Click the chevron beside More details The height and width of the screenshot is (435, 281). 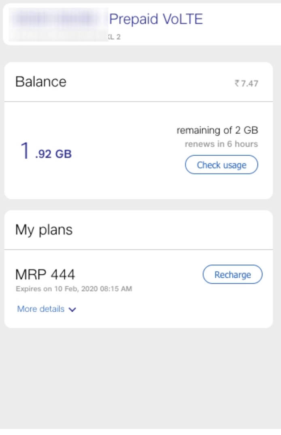tap(72, 310)
